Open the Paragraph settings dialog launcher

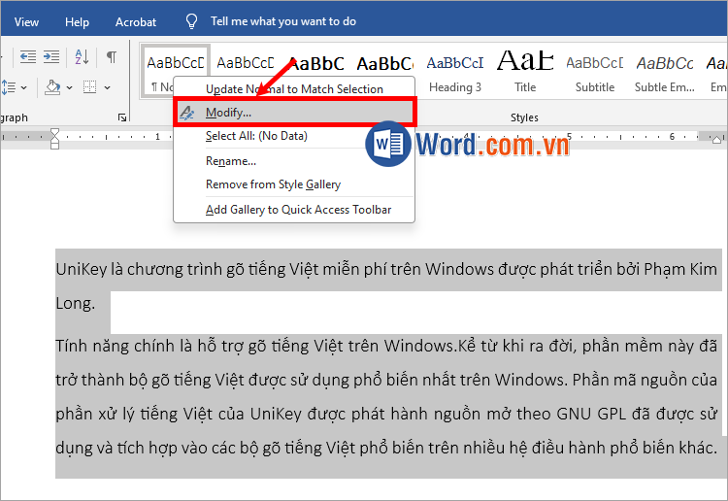(x=122, y=117)
